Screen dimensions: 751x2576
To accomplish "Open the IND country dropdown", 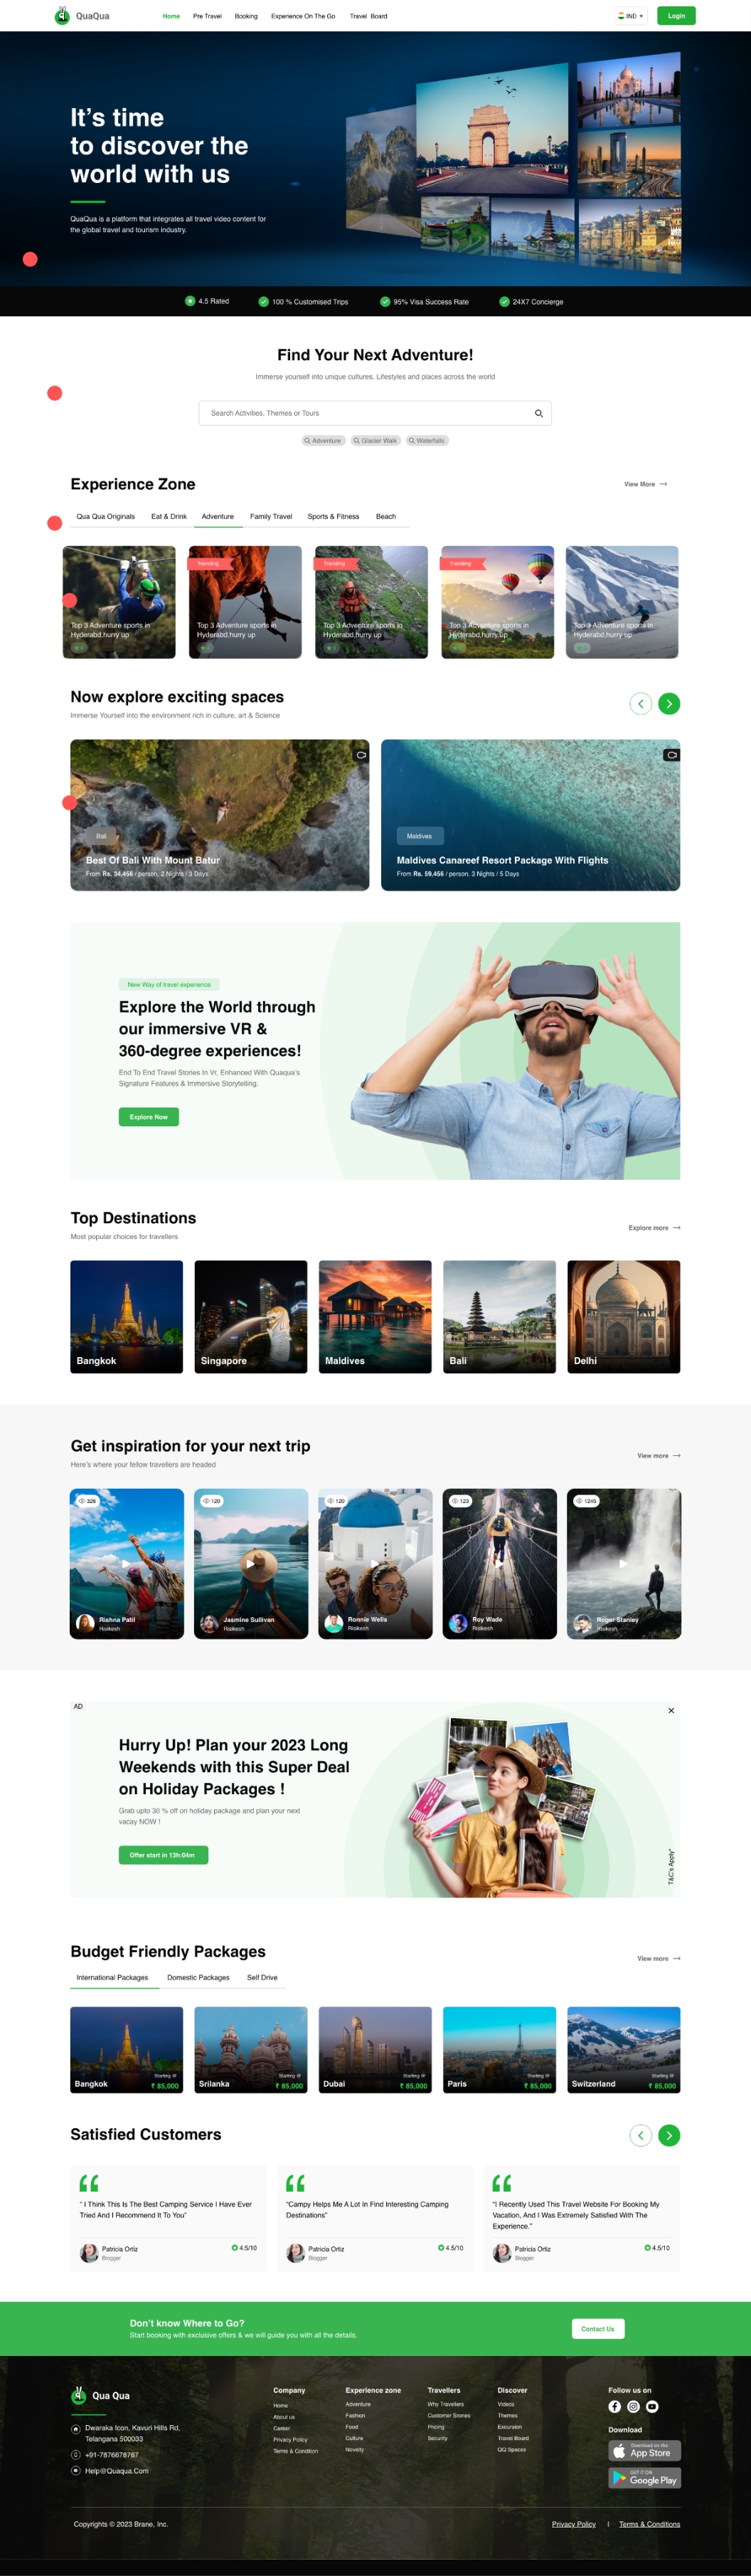I will (x=631, y=16).
